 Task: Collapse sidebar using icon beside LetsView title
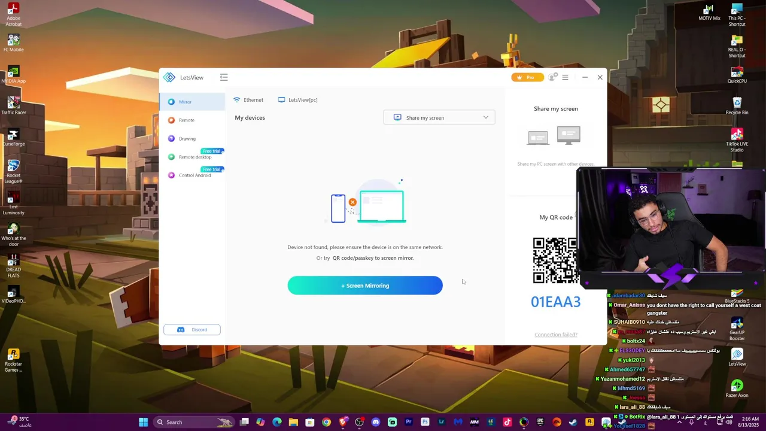(x=224, y=77)
